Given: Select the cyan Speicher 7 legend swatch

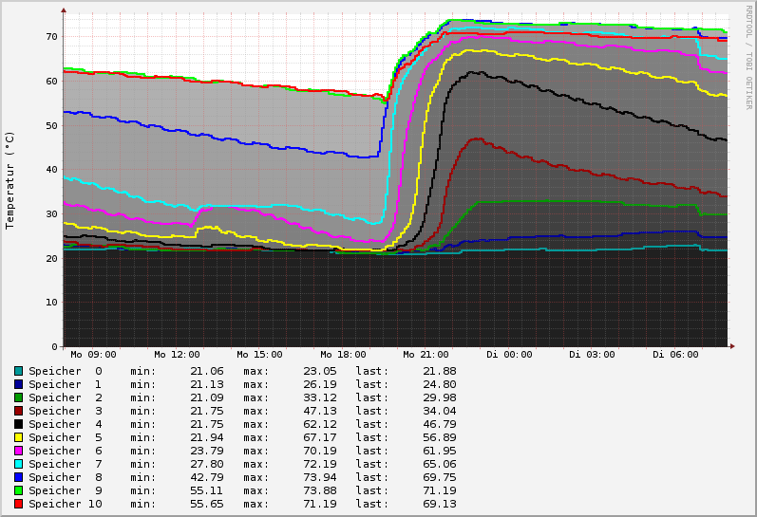Looking at the screenshot, I should (18, 464).
